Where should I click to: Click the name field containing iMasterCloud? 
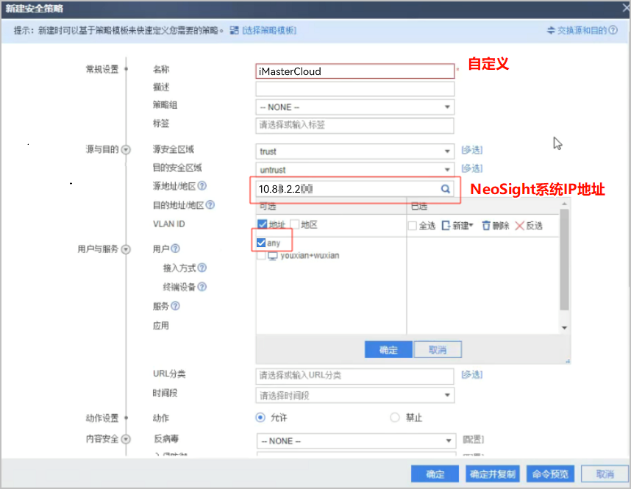point(355,71)
